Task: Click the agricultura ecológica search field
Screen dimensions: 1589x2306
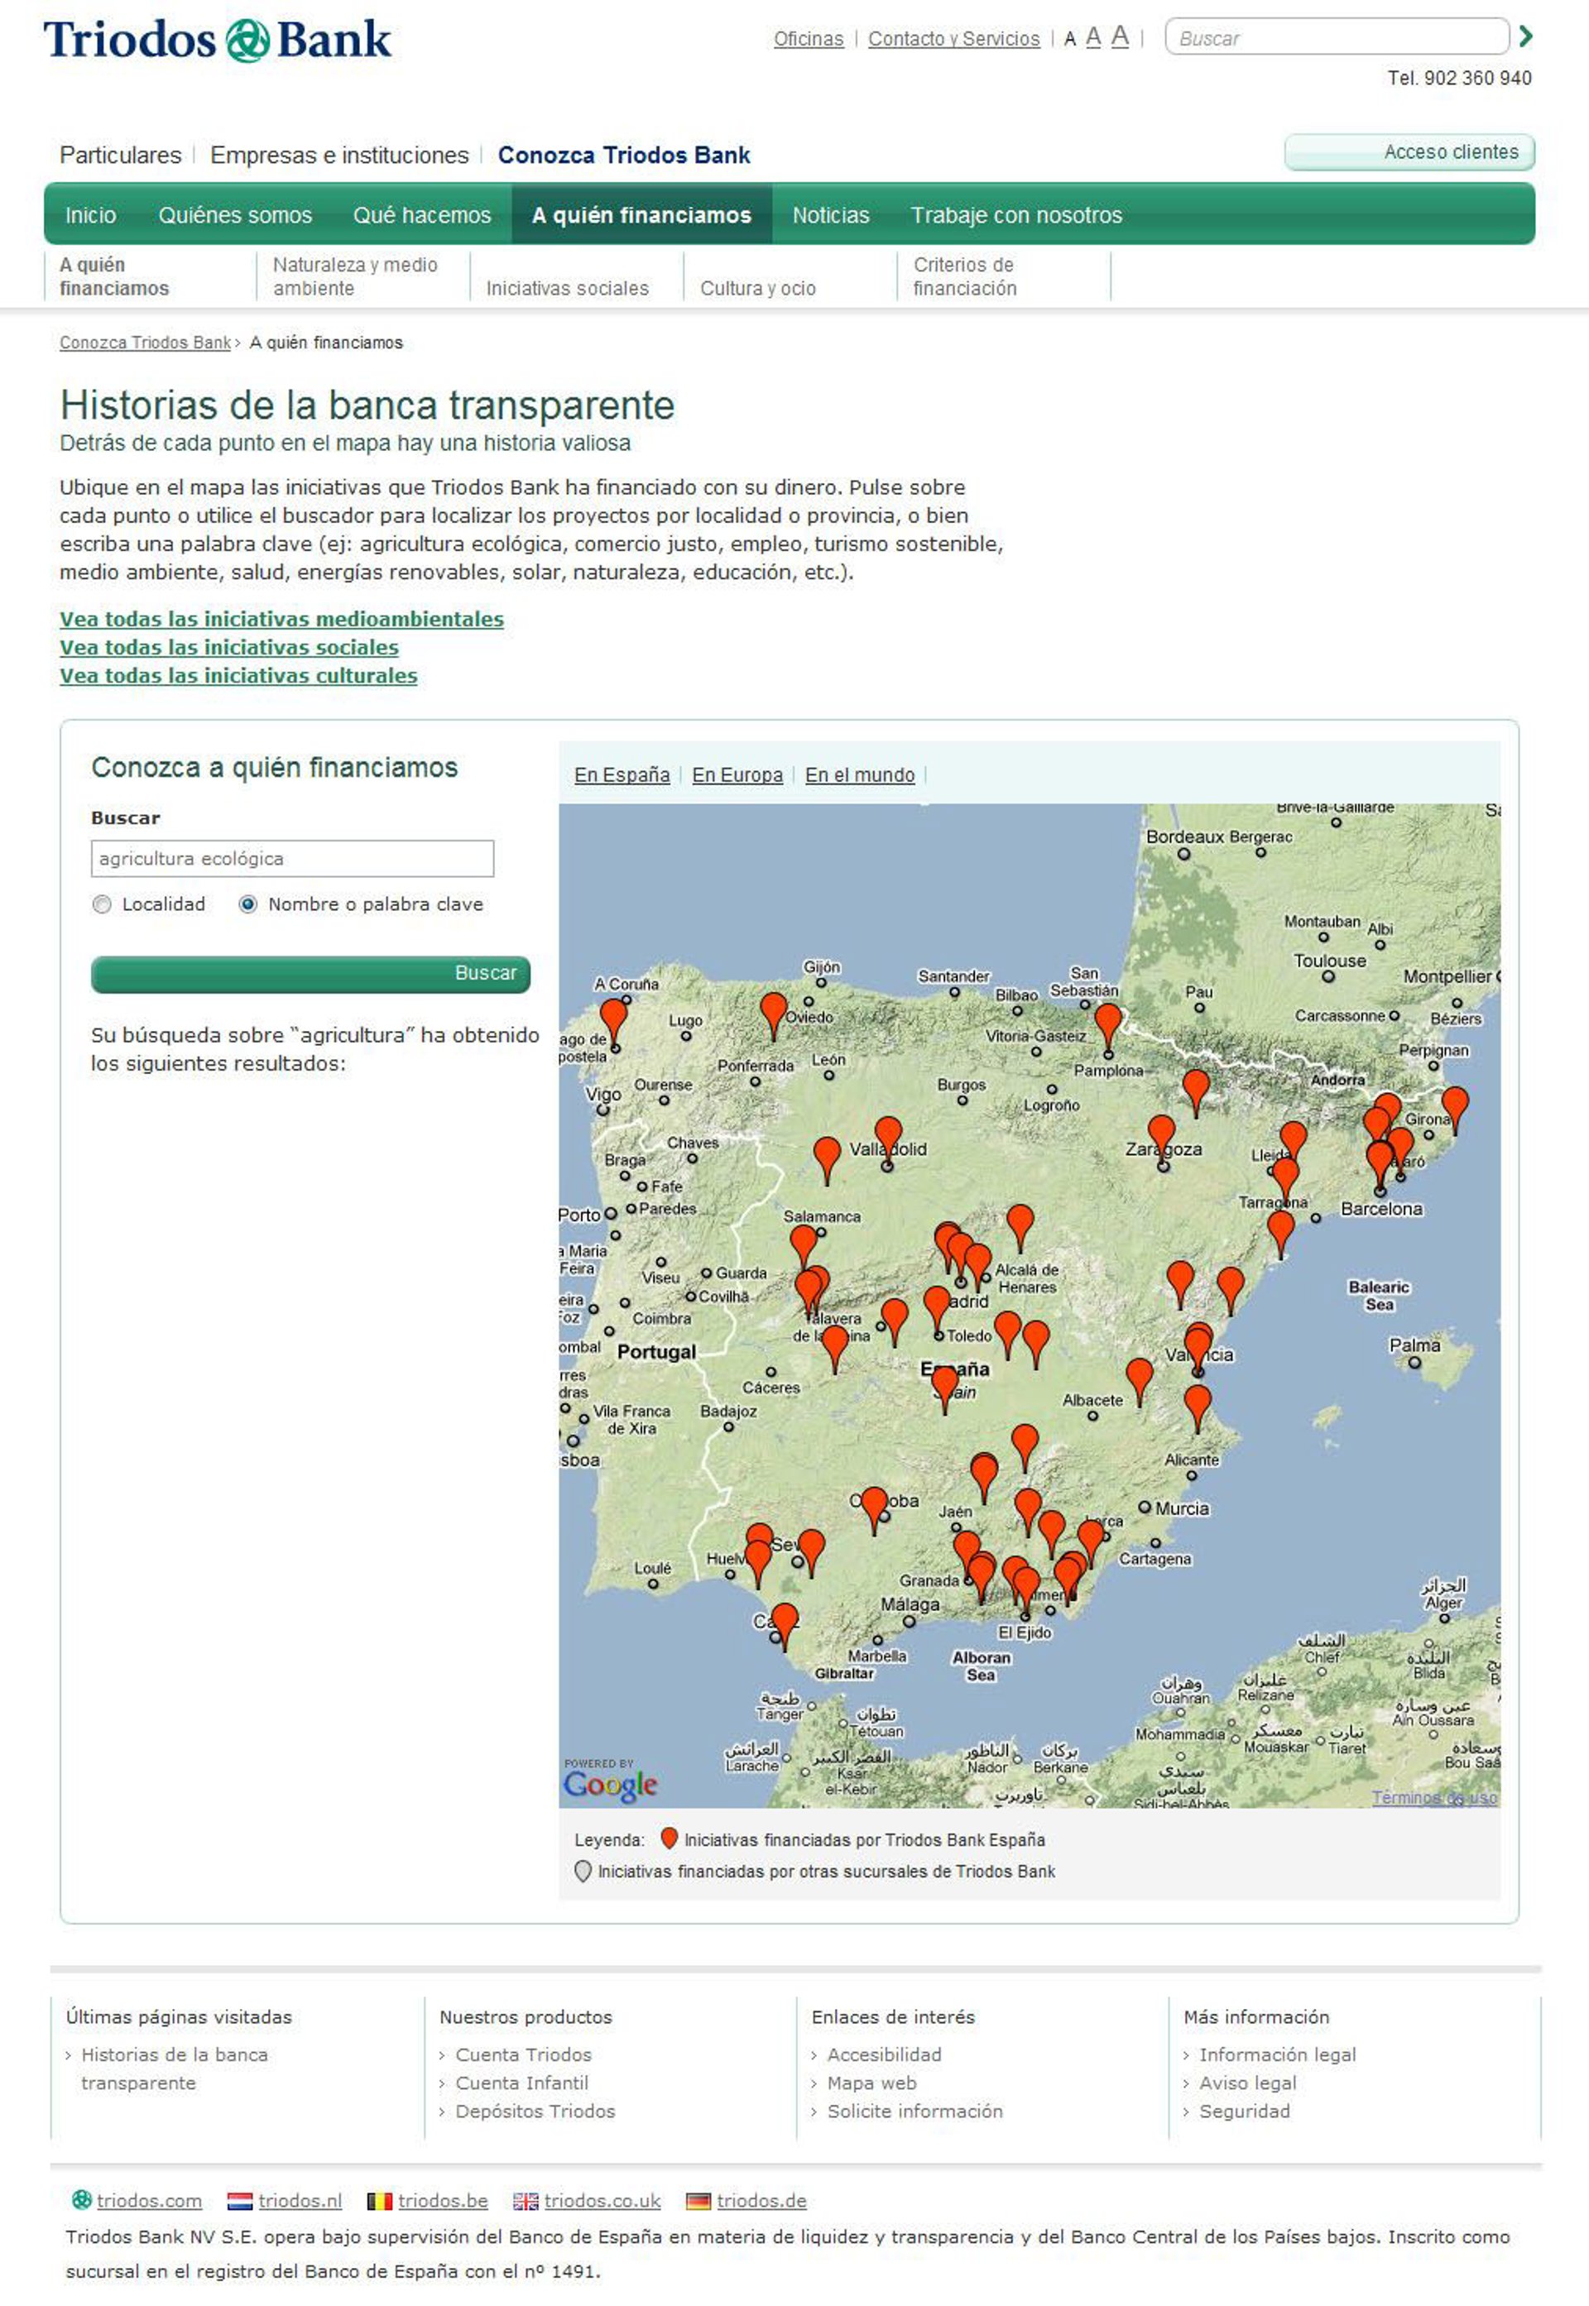Action: (x=291, y=858)
